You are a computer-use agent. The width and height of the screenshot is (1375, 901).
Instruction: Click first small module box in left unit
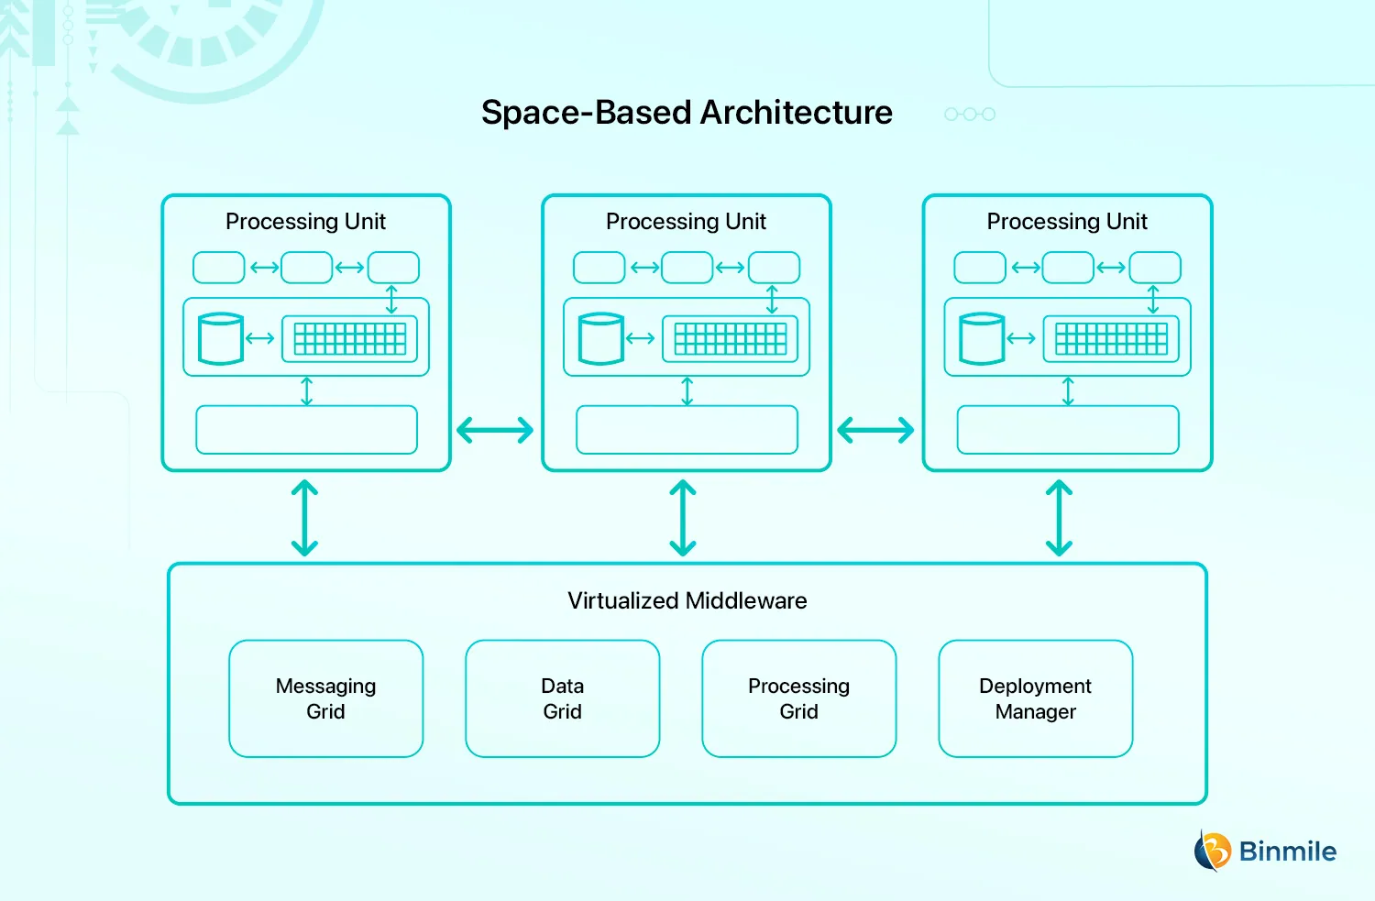point(219,268)
